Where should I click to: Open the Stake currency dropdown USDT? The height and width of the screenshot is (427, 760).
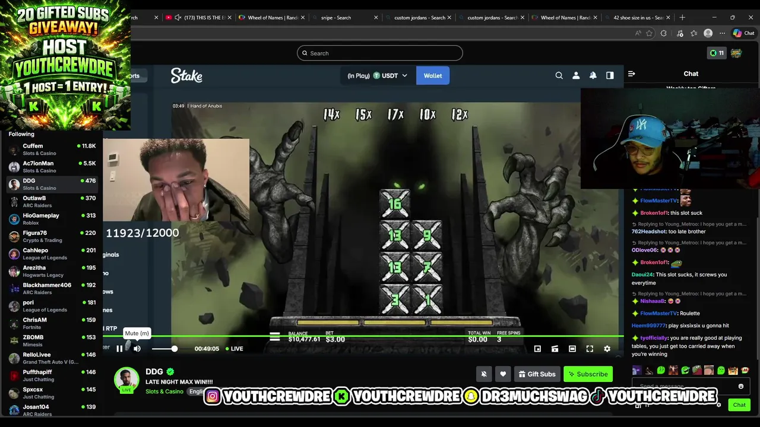click(x=378, y=76)
